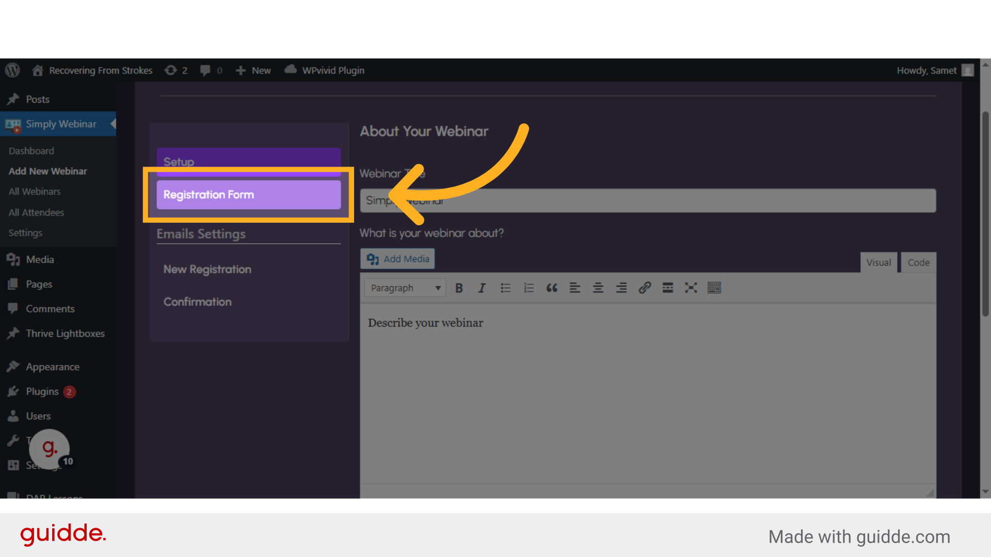Toggle fullscreen editor mode
The height and width of the screenshot is (557, 991).
[x=691, y=288]
